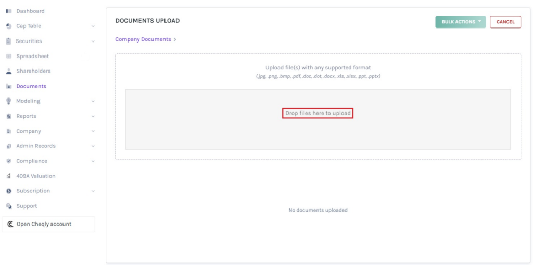The height and width of the screenshot is (265, 533).
Task: Click the supported file formats list text
Action: coord(318,77)
